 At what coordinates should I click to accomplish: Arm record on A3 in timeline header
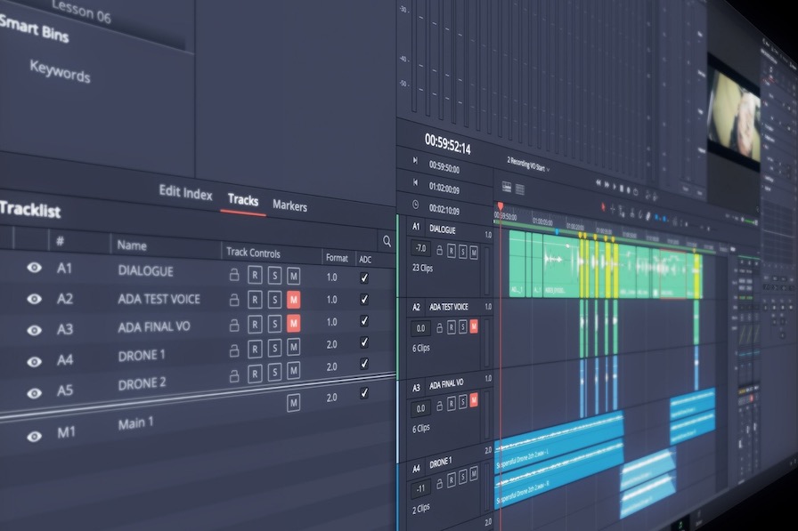point(451,404)
